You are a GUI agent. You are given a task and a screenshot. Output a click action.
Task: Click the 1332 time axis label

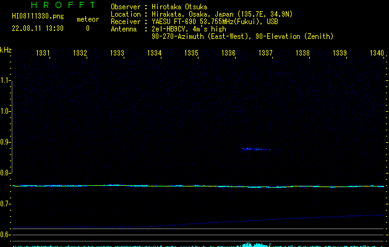pos(80,52)
